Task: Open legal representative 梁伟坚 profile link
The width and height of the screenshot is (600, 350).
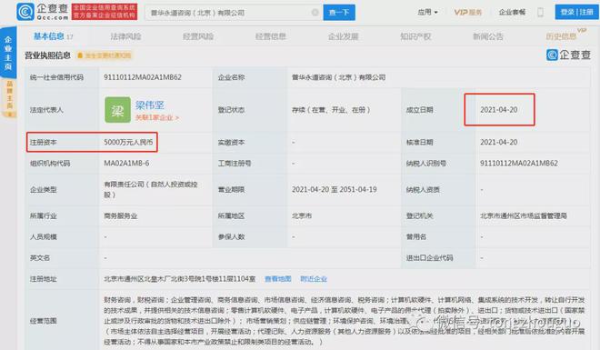Action: coord(150,105)
